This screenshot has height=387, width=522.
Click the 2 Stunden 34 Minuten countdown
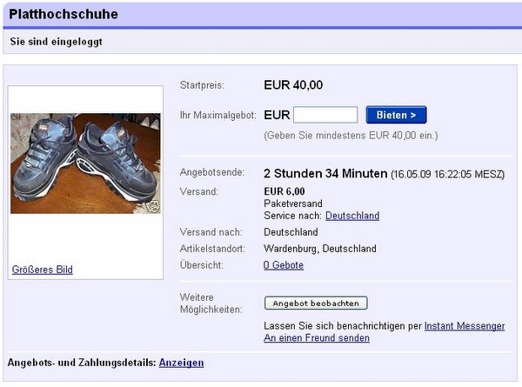pos(325,173)
